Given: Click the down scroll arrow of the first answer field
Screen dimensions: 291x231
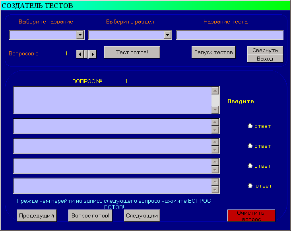Looking at the screenshot, I should tap(215, 130).
